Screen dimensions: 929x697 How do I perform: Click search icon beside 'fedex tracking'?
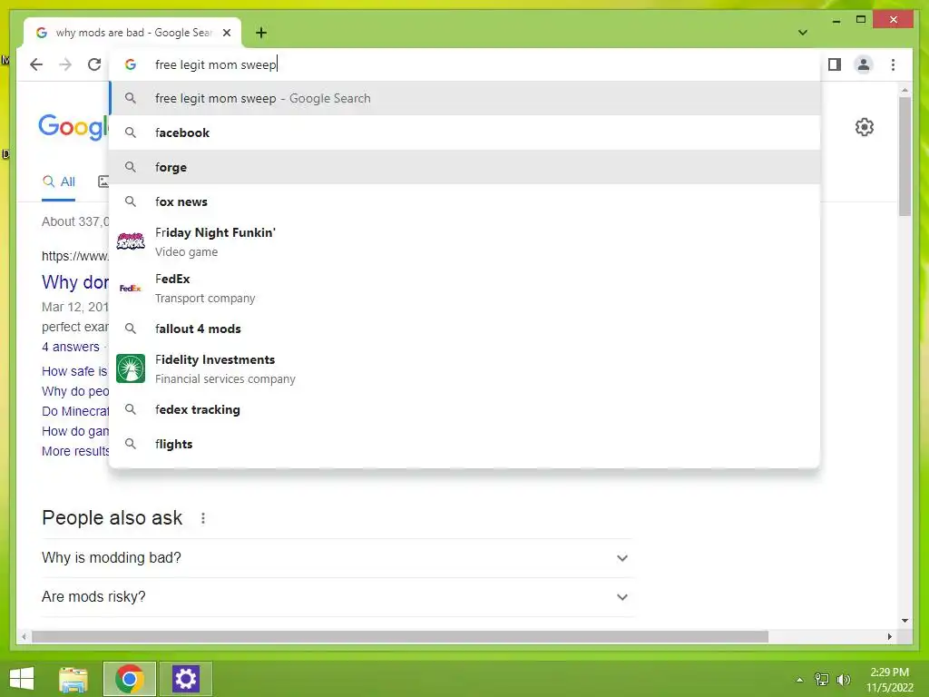(131, 409)
